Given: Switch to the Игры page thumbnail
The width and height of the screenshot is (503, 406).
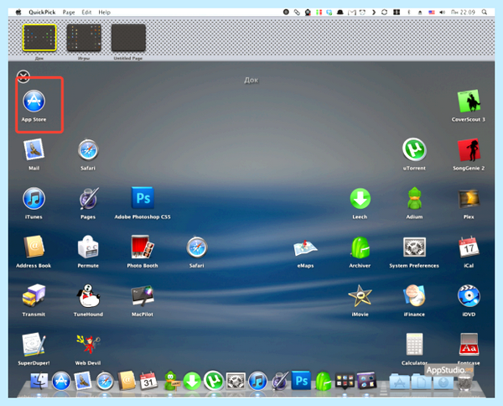Looking at the screenshot, I should [84, 38].
